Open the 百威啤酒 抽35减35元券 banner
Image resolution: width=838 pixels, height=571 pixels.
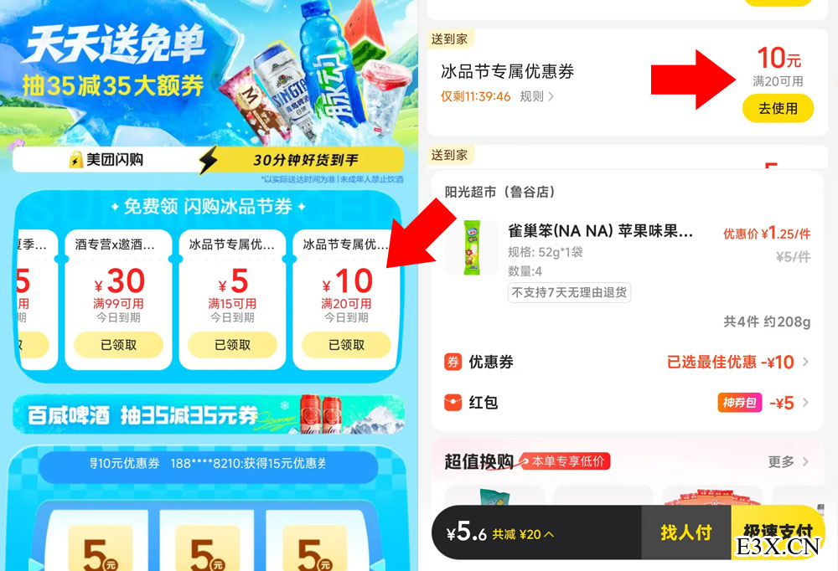(209, 414)
